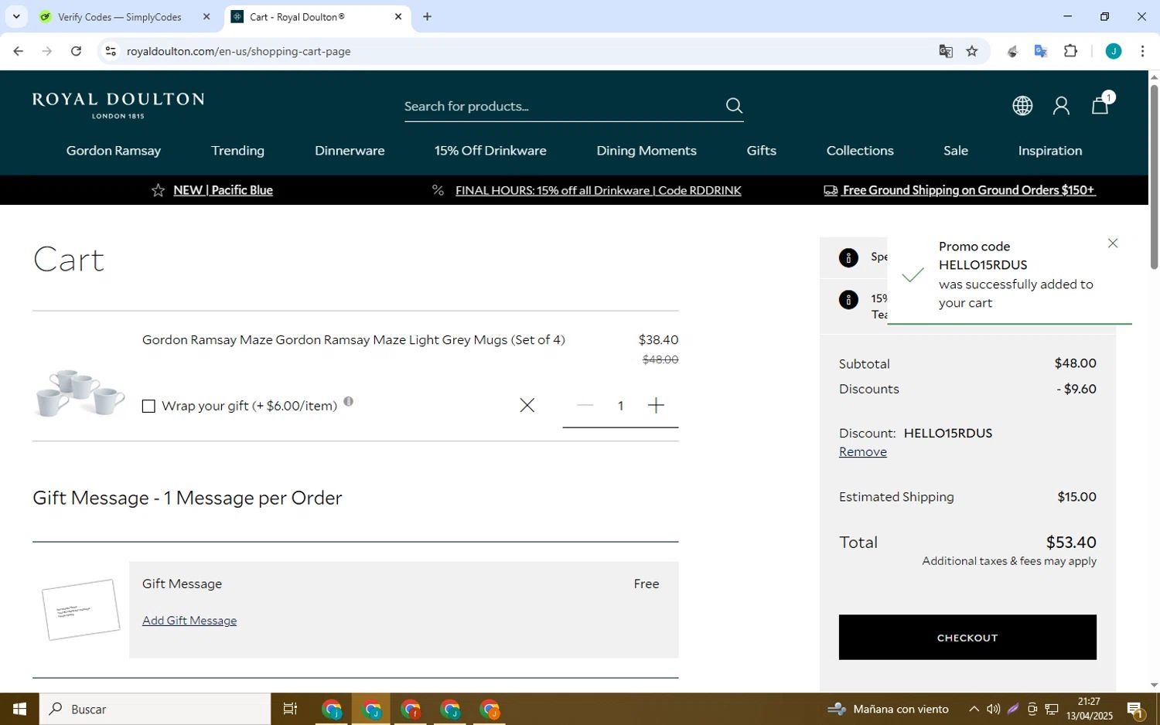Open the Windows Start menu

coord(19,709)
